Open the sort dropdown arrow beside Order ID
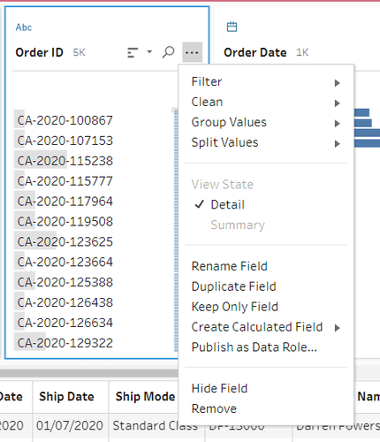The height and width of the screenshot is (442, 380). click(149, 52)
